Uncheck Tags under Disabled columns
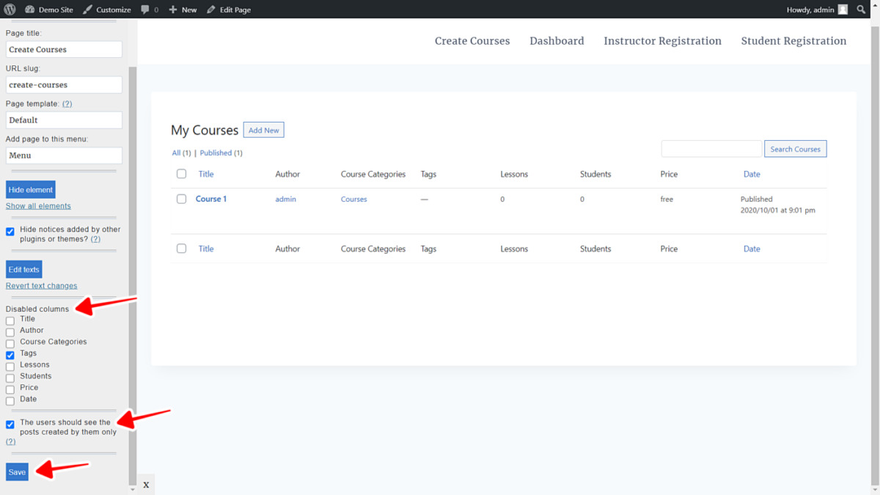The width and height of the screenshot is (880, 495). [10, 355]
